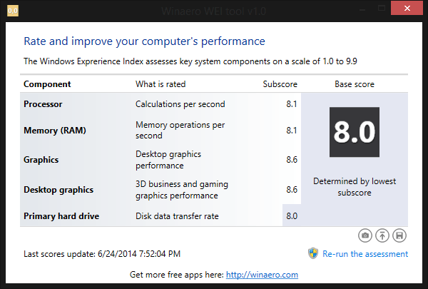Click the Winaero WEI tool title bar
Viewport: 428px width, 289px height.
tap(214, 11)
